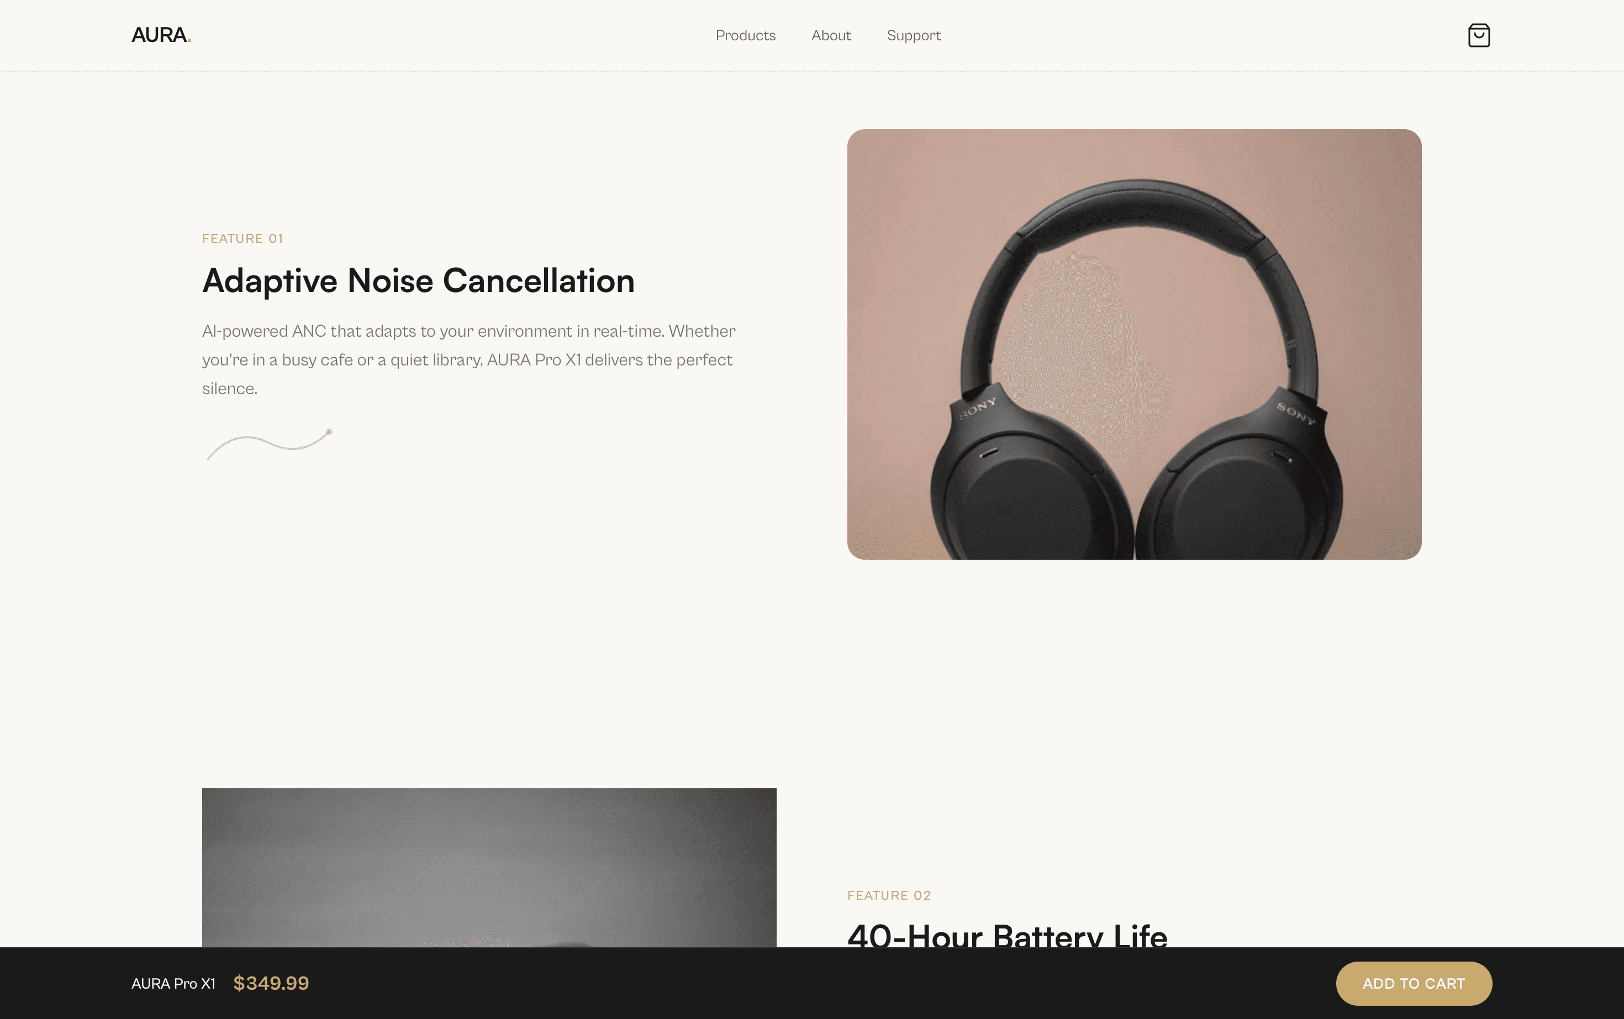Click the FEATURE 02 label
1624x1019 pixels.
click(889, 896)
